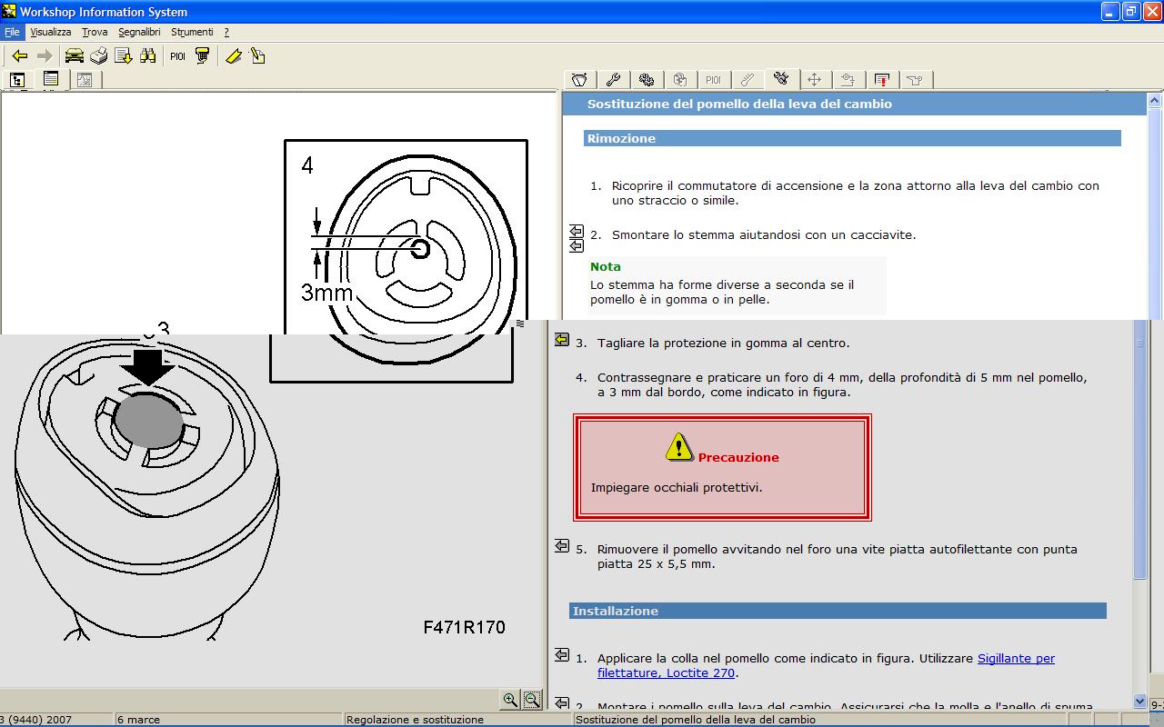
Task: Click the binoculars search icon
Action: [x=148, y=56]
